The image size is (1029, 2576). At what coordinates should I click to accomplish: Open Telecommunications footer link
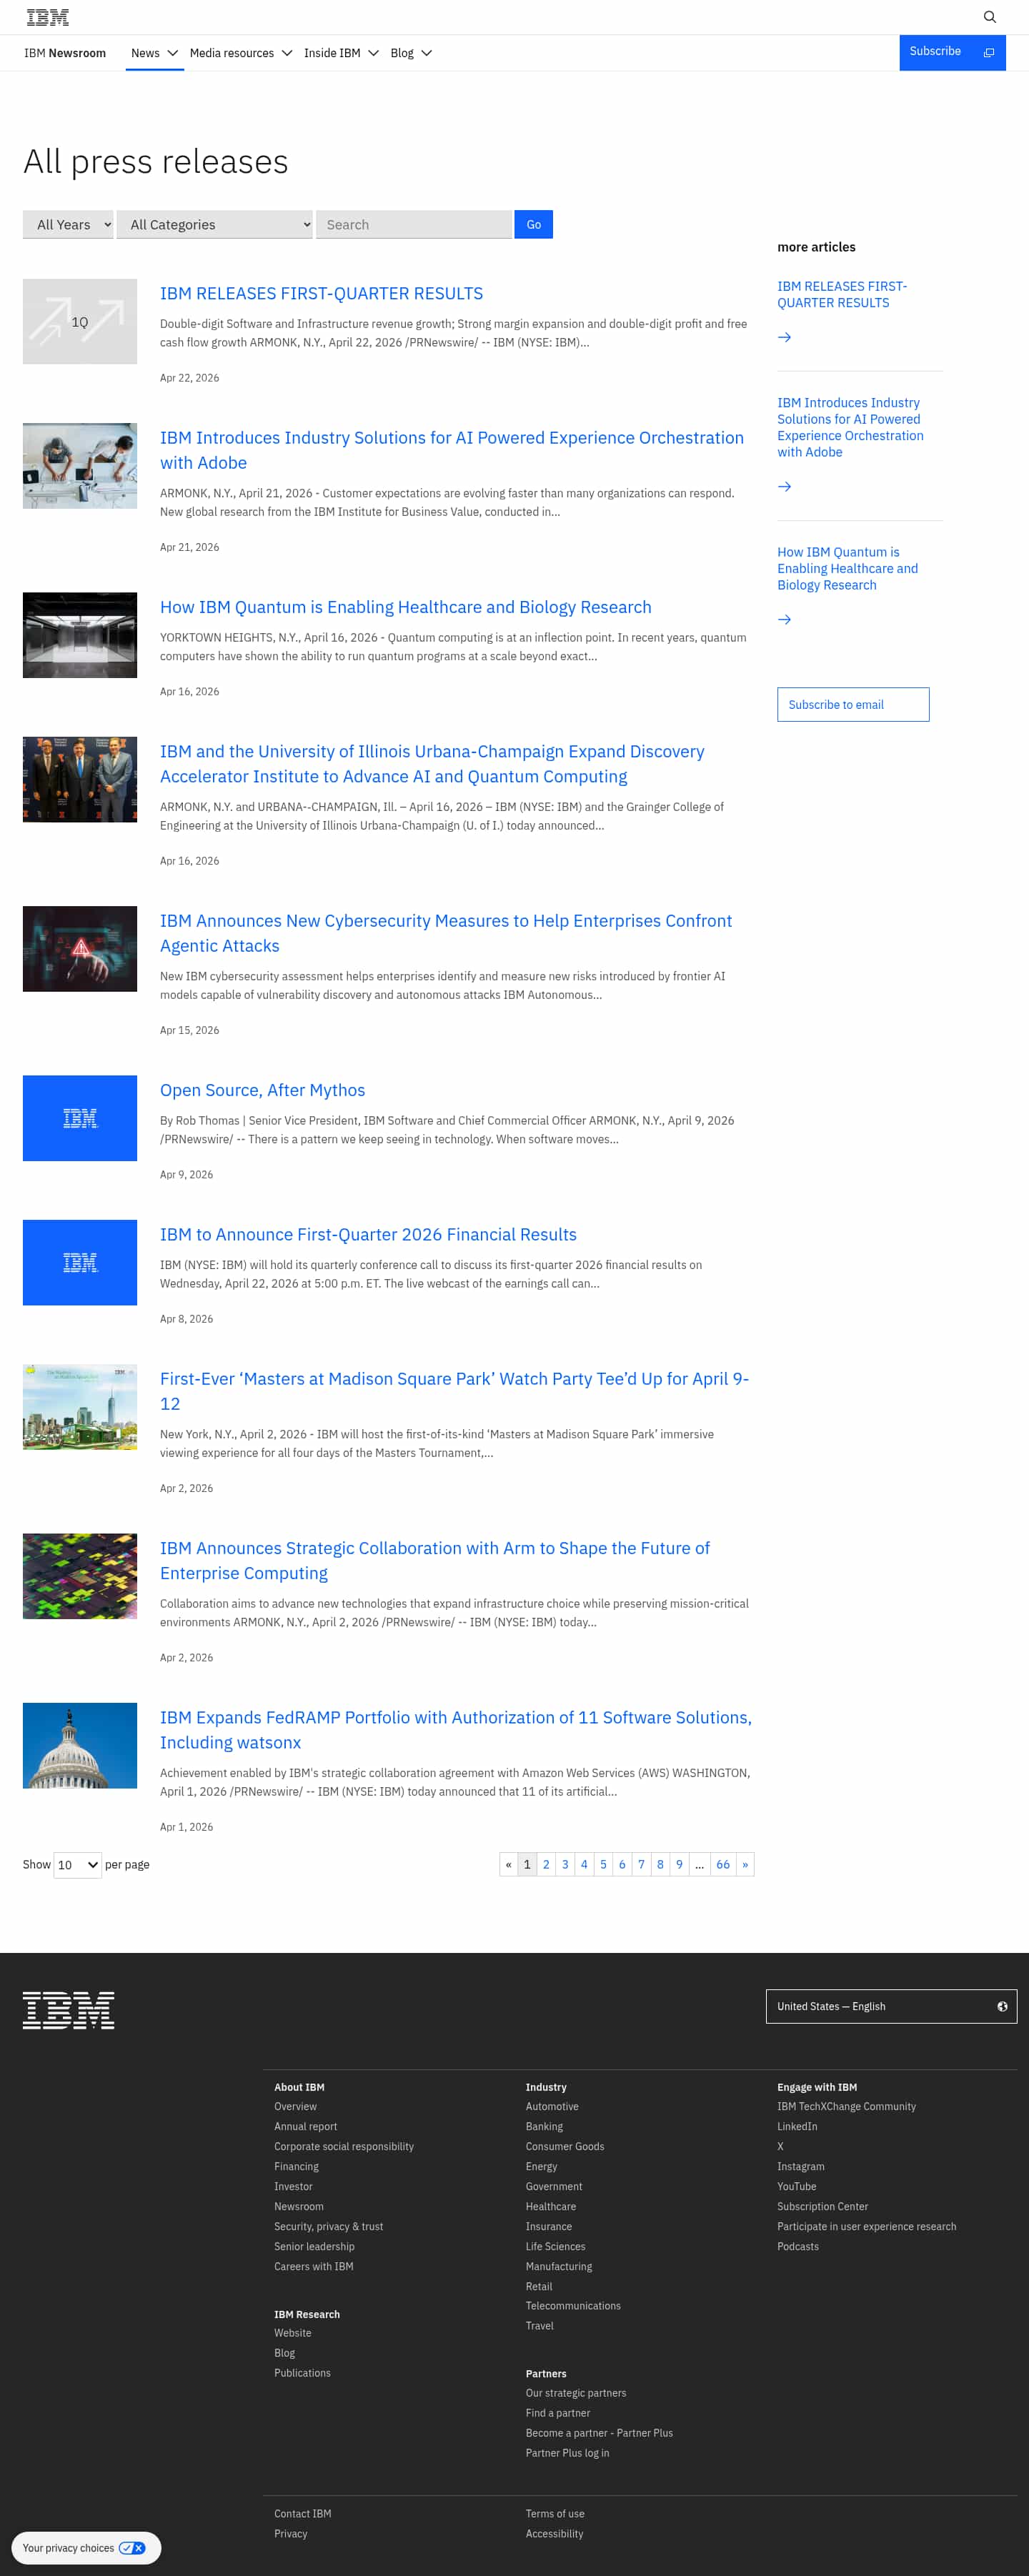(x=573, y=2305)
